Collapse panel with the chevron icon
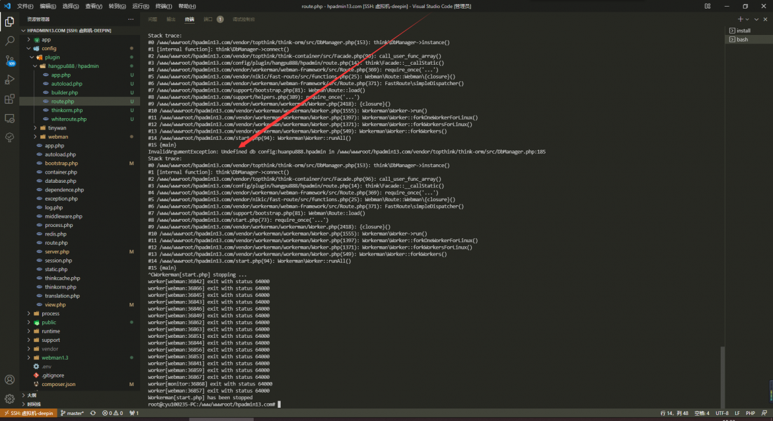The width and height of the screenshot is (773, 421). pyautogui.click(x=756, y=19)
